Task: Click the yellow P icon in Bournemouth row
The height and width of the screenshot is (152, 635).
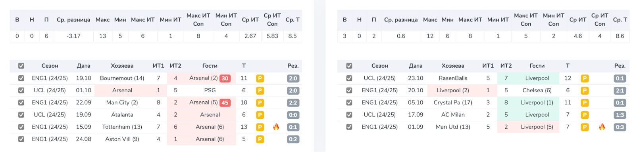Action: pos(260,78)
